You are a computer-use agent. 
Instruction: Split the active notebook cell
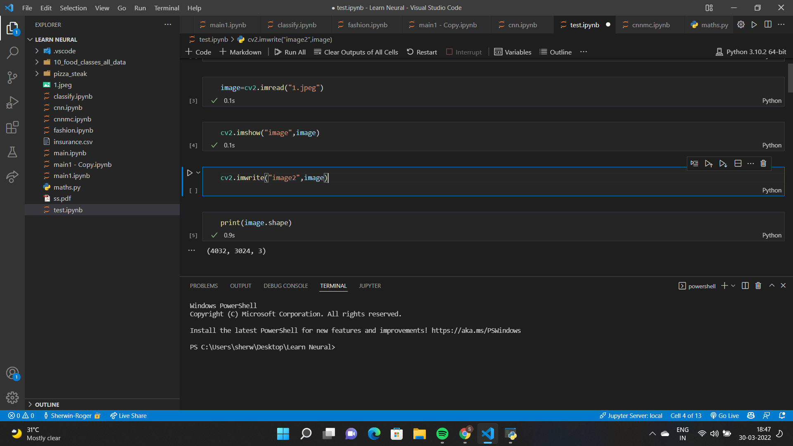[738, 164]
